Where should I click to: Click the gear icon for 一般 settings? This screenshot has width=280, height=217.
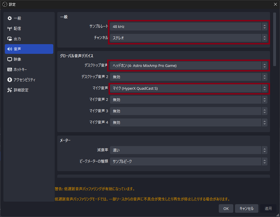(10, 18)
